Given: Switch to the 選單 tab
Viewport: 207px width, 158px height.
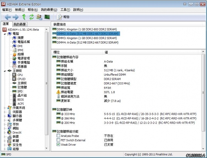Looking at the screenshot, I should pyautogui.click(x=6, y=24).
